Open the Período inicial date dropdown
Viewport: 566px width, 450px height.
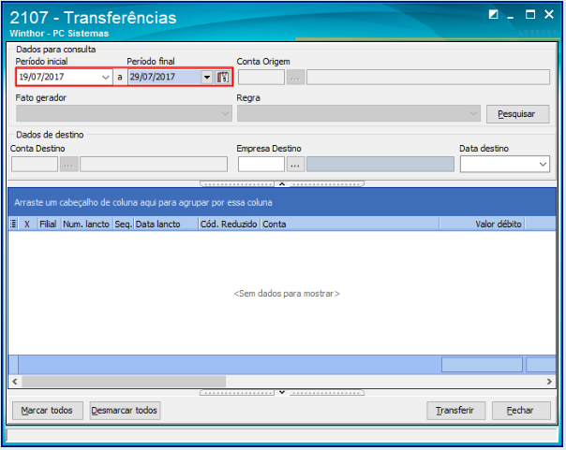105,77
